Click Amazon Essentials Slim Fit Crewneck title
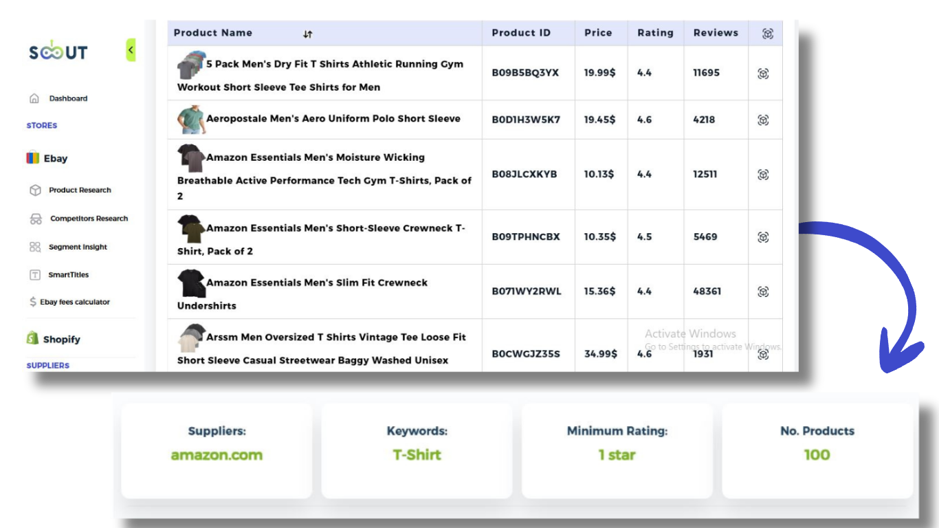 pos(302,294)
